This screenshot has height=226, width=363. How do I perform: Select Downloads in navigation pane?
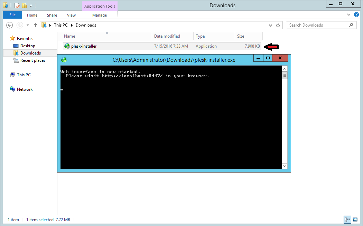point(30,53)
